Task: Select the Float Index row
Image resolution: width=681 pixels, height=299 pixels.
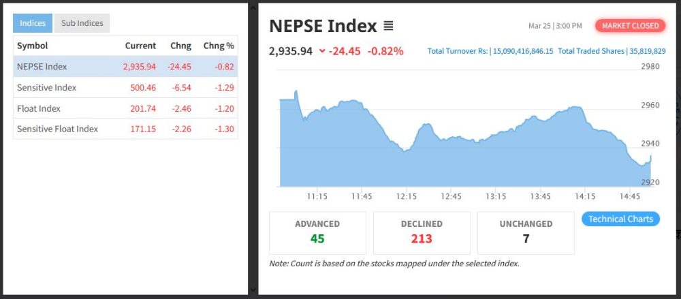Action: point(125,108)
